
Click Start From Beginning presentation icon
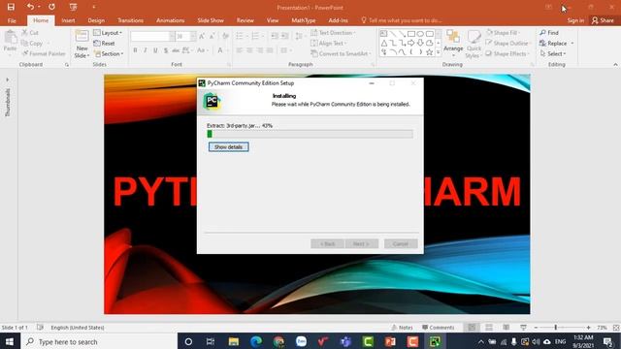(x=74, y=7)
